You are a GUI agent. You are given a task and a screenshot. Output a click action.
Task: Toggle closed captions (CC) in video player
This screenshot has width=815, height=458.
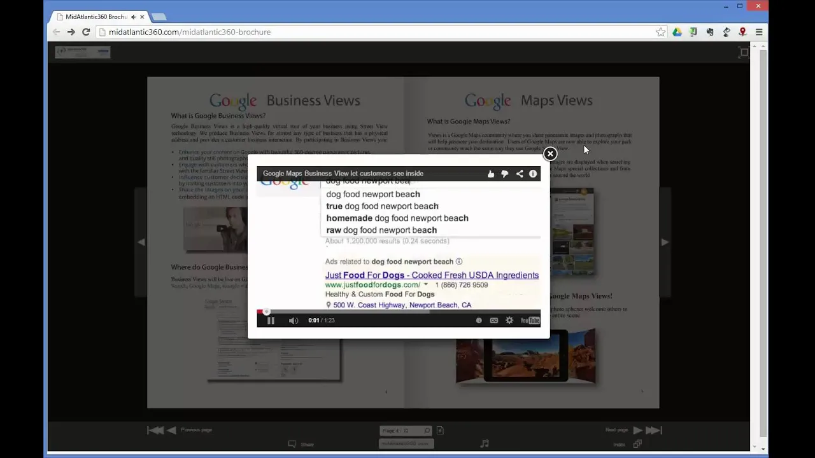click(x=493, y=321)
